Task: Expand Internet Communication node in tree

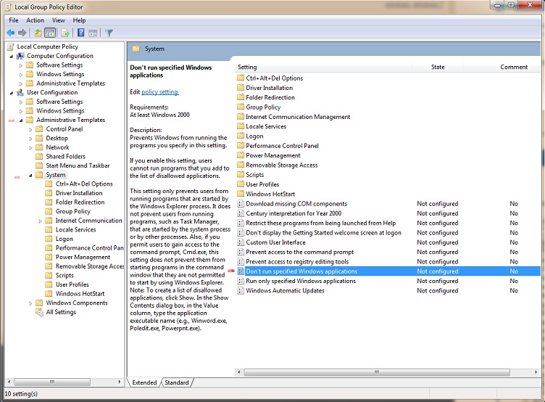Action: click(x=40, y=221)
